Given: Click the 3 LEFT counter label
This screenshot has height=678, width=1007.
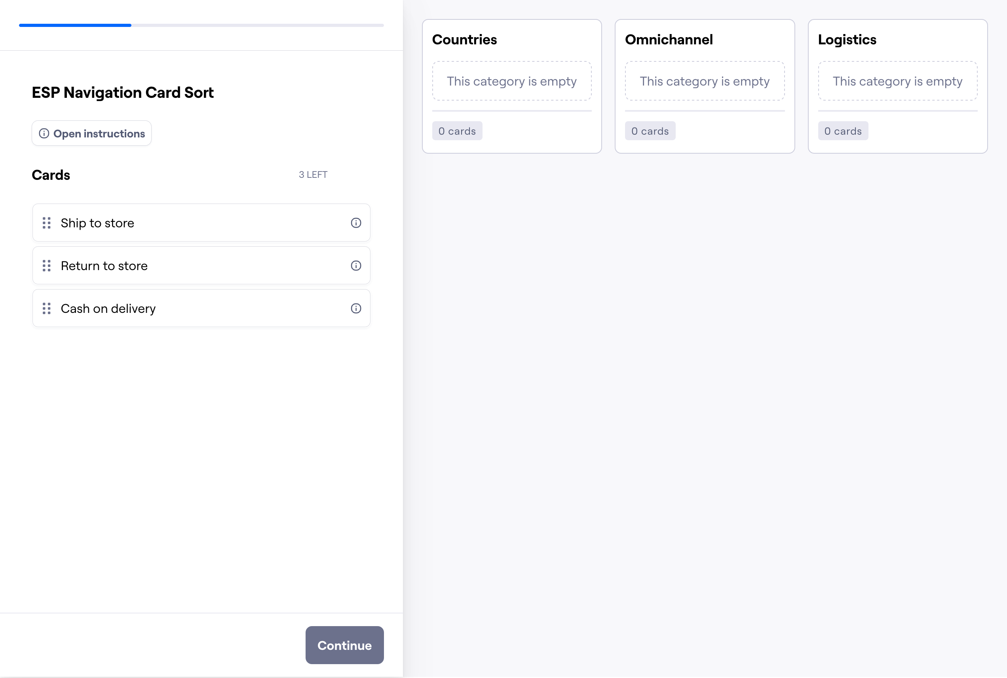Looking at the screenshot, I should [x=313, y=175].
